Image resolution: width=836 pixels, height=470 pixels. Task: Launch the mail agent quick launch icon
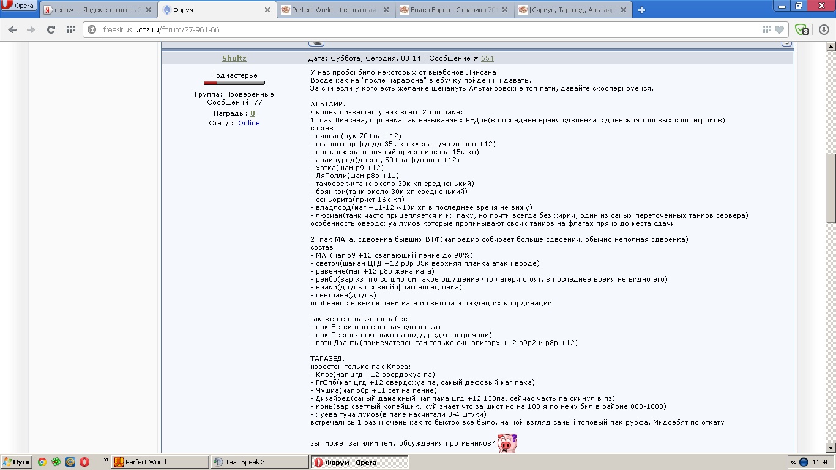pos(70,462)
